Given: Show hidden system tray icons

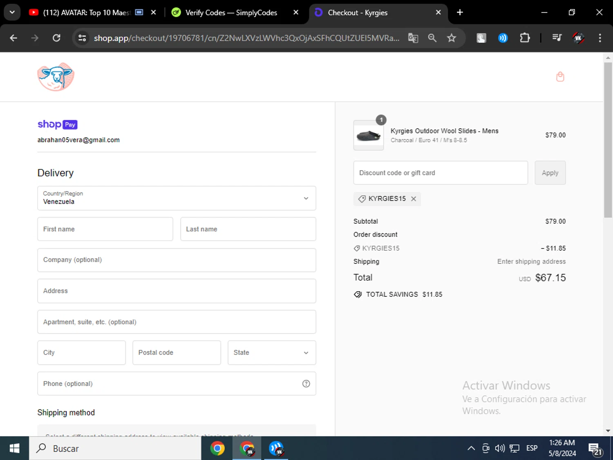Looking at the screenshot, I should [471, 448].
